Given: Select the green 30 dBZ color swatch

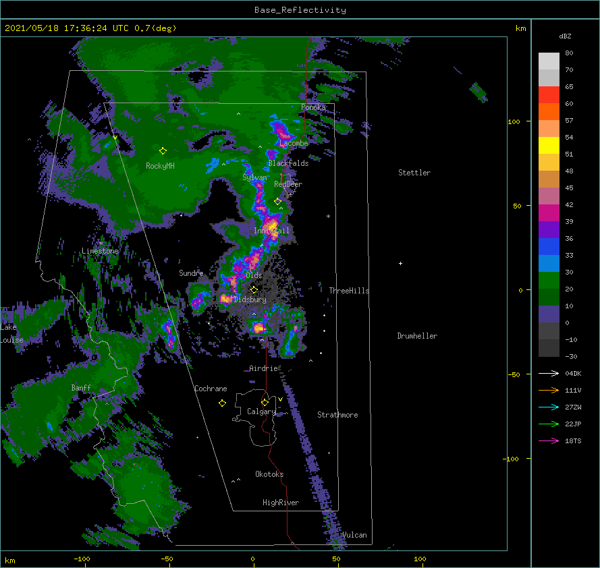Looking at the screenshot, I should click(x=549, y=280).
